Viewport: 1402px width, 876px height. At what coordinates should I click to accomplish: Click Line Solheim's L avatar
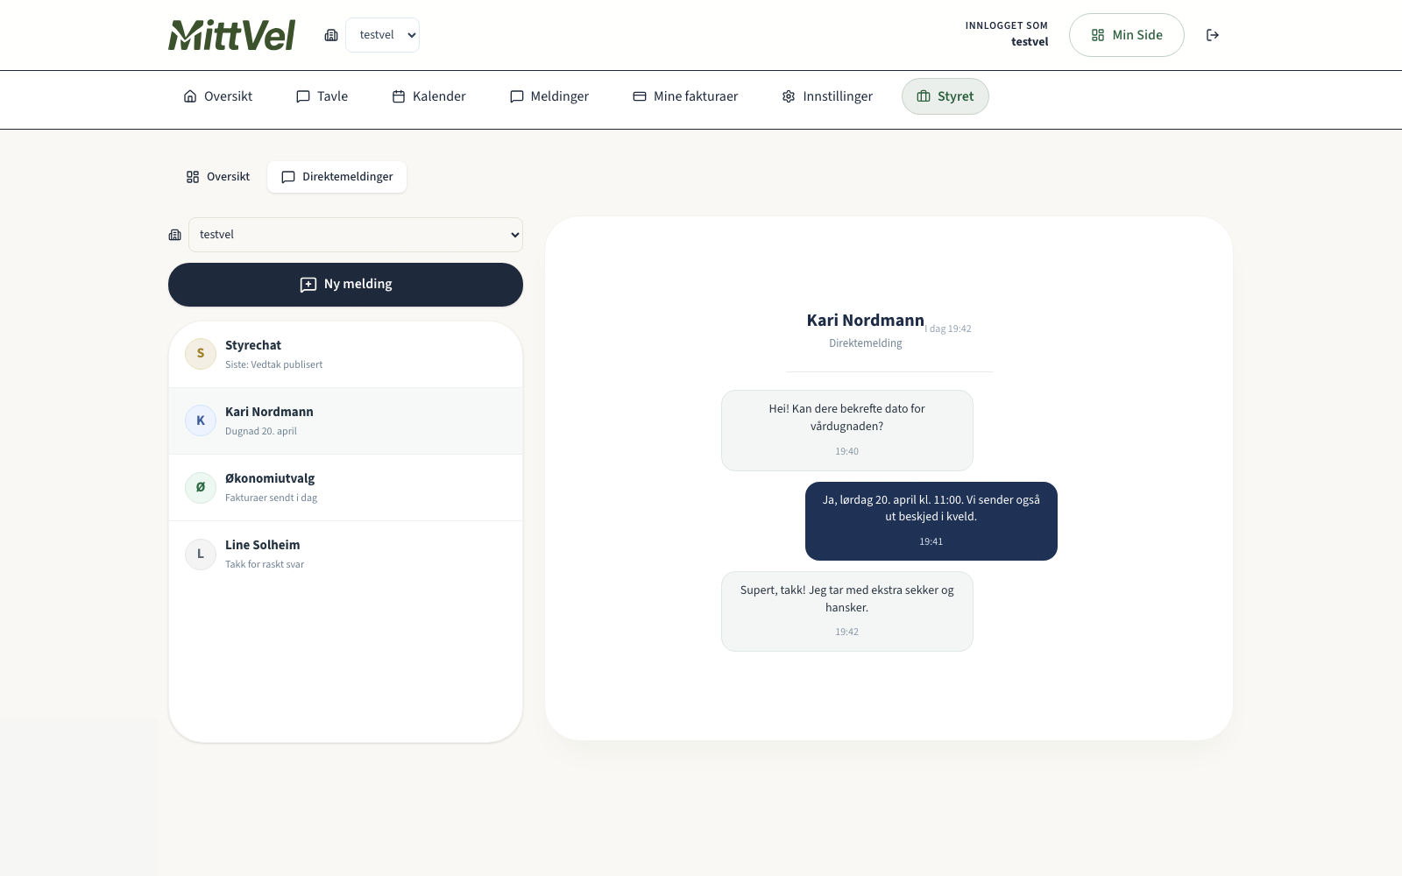click(x=201, y=554)
